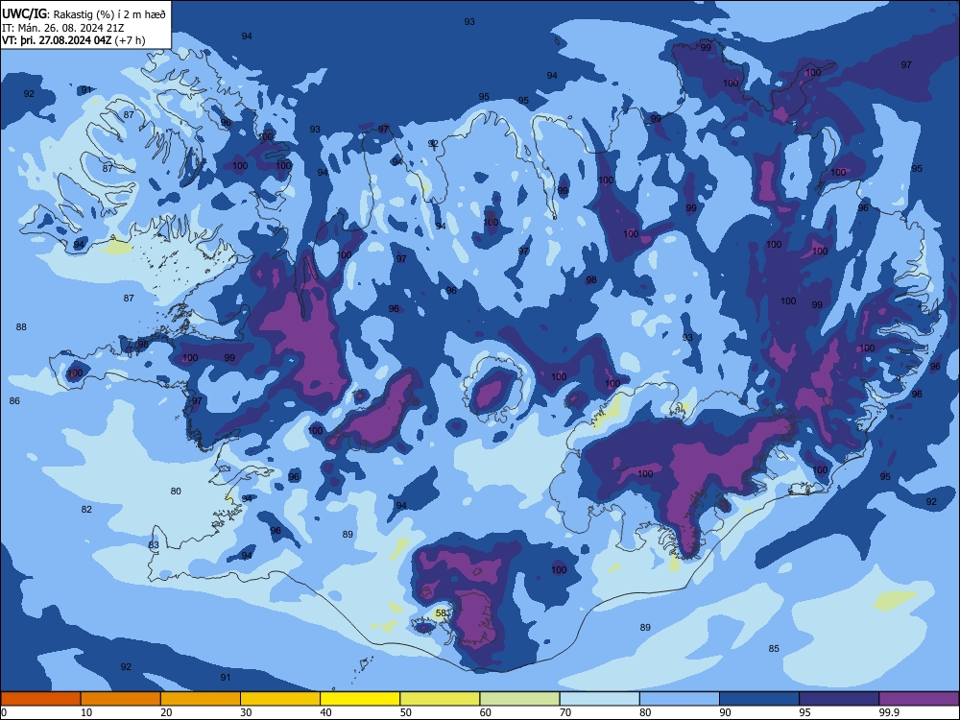The width and height of the screenshot is (960, 720).
Task: Click the '82' humidity value on the map
Action: click(86, 510)
